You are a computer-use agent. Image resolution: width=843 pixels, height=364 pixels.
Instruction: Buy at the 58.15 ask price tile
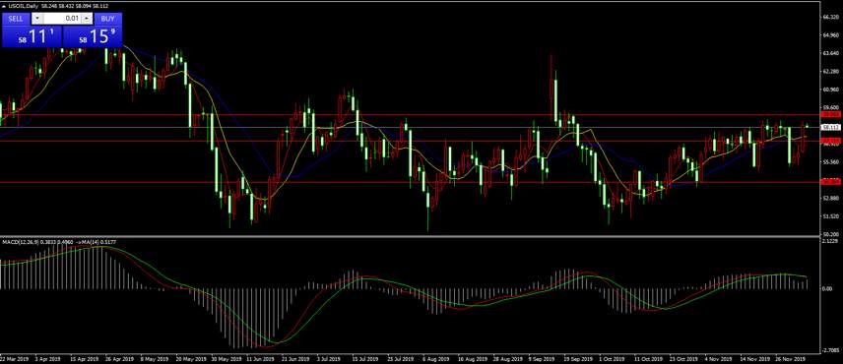pyautogui.click(x=93, y=36)
